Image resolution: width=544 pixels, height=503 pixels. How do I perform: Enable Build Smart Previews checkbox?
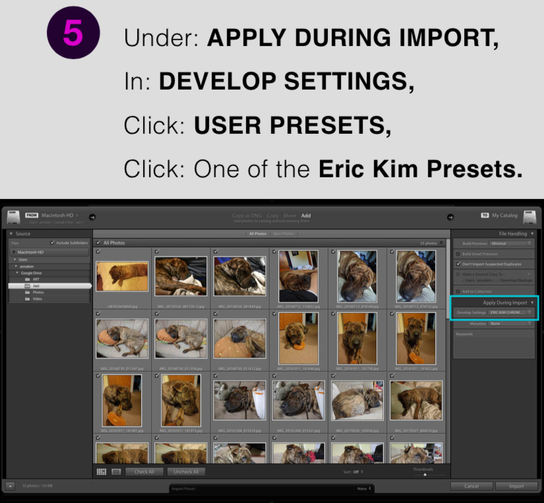click(458, 254)
